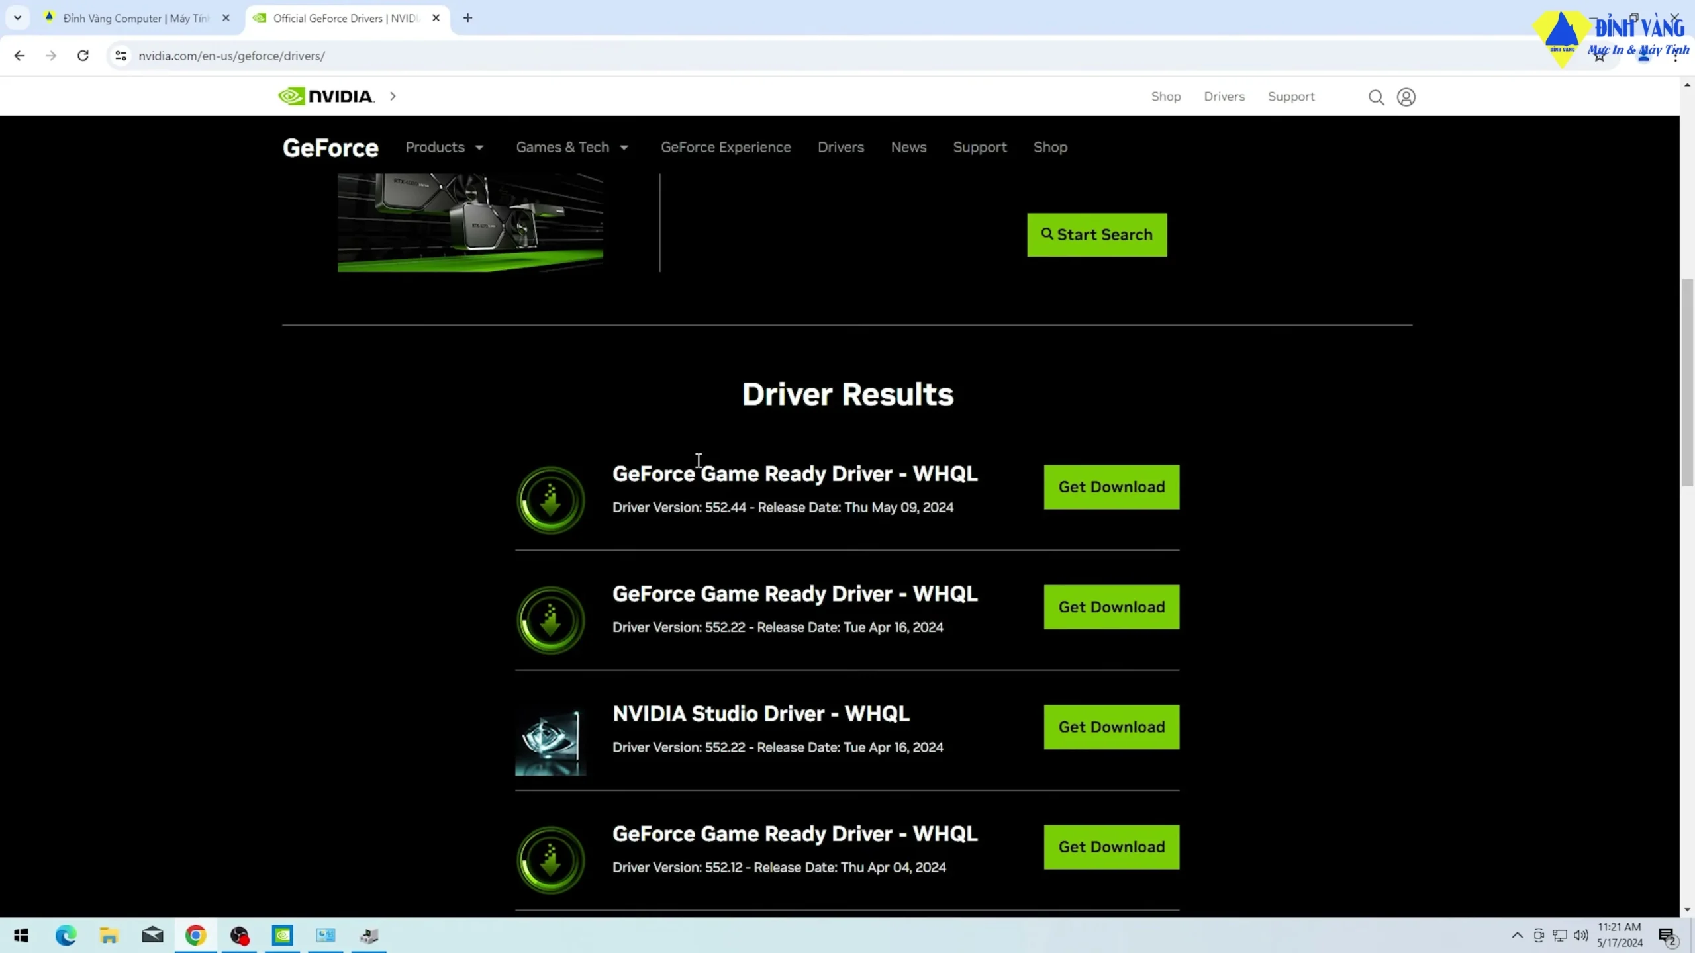Open Drivers in the GeForce navigation bar
Image resolution: width=1695 pixels, height=953 pixels.
841,148
